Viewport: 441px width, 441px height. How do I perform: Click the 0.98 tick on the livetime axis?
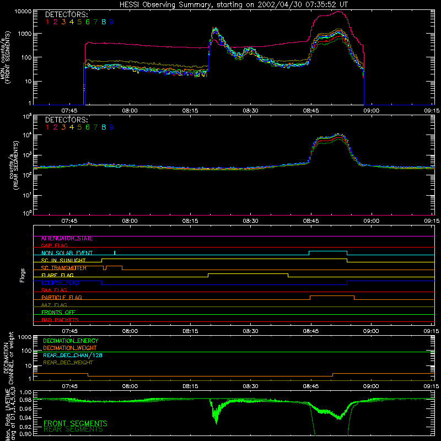25,400
